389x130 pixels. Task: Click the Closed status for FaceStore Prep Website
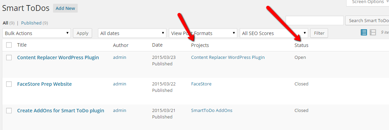pos(301,84)
